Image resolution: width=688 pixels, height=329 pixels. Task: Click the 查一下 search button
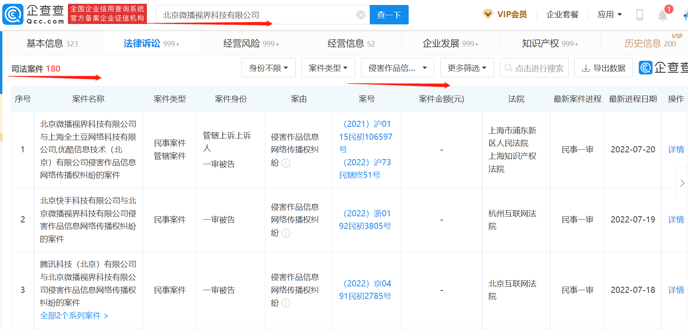(x=389, y=15)
